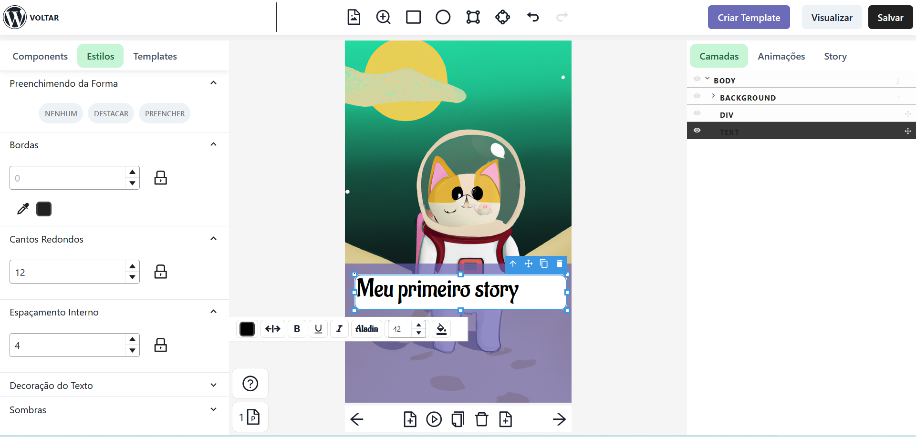
Task: Expand the BACKGROUND layer tree item
Action: click(x=713, y=96)
